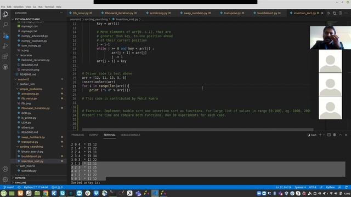Click the Synchronize Changes icon in status bar
Screen dimensions: 351x197
point(19,187)
